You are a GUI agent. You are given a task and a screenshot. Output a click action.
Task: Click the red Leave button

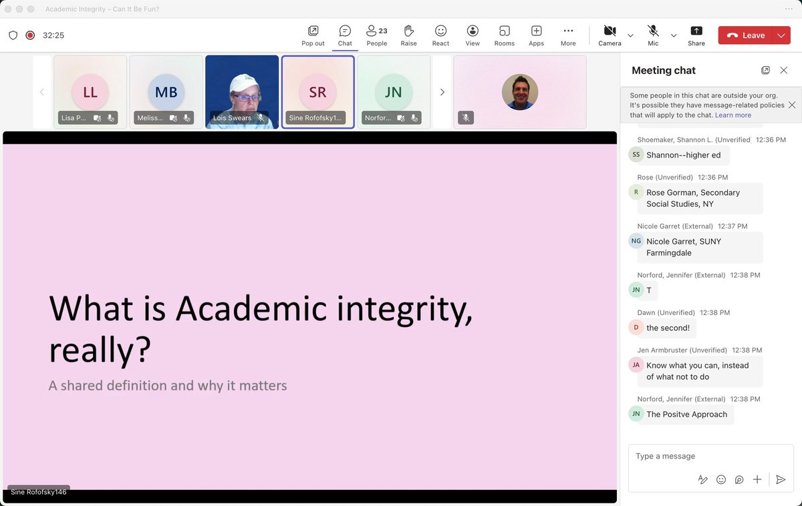coord(745,35)
